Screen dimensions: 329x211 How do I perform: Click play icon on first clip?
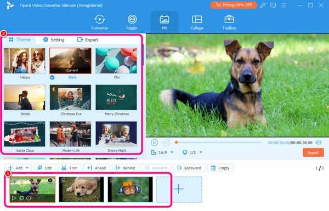[x=14, y=198]
